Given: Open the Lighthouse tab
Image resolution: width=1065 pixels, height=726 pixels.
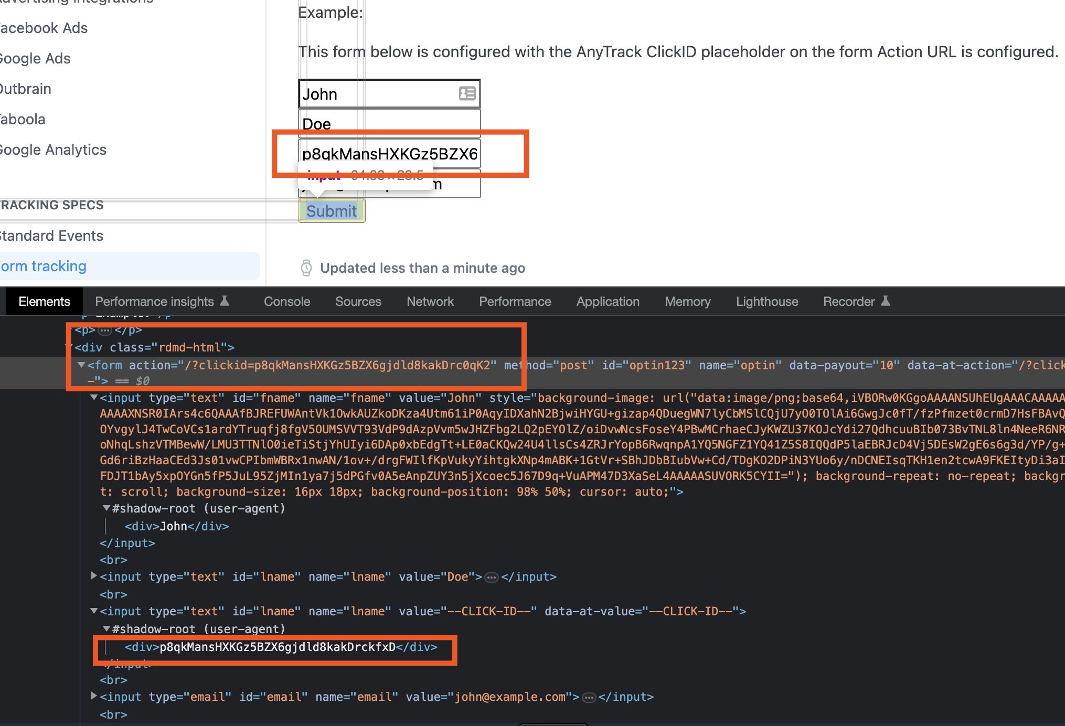Looking at the screenshot, I should click(x=766, y=302).
